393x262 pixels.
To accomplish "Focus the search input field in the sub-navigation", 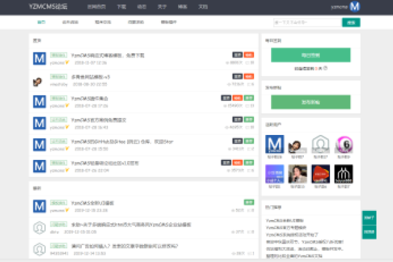I will tap(308, 22).
